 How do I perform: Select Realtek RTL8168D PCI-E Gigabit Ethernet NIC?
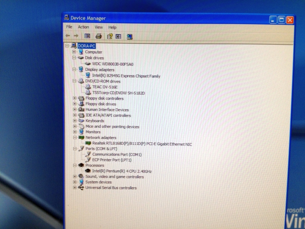click(x=142, y=144)
